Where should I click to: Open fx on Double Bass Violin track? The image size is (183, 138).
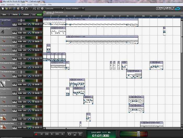click(33, 110)
